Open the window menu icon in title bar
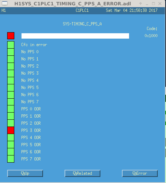This screenshot has width=166, height=183. [x=5, y=4]
